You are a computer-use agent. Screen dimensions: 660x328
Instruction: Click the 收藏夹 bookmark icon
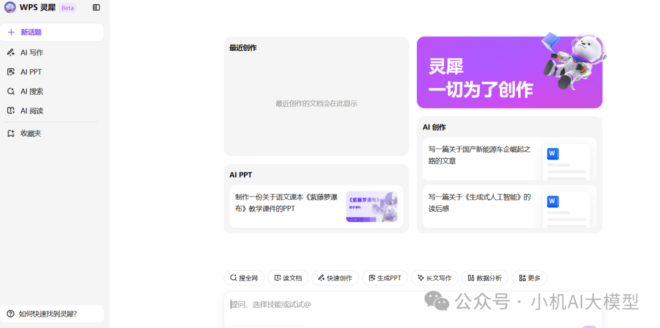[x=12, y=133]
